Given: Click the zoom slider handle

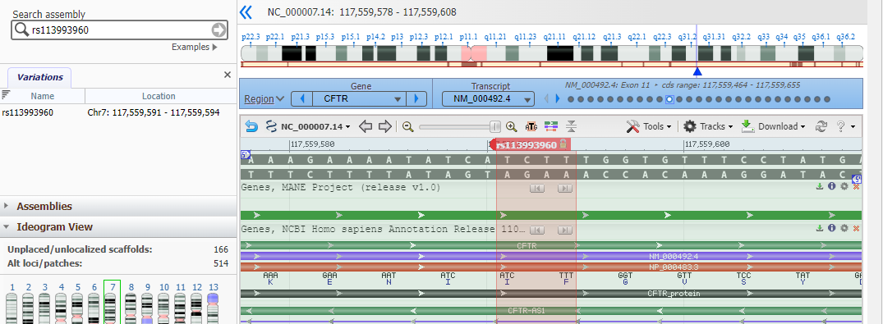Looking at the screenshot, I should coord(495,126).
